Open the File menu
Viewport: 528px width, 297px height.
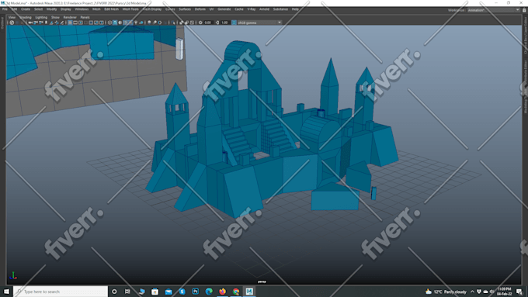(x=5, y=9)
